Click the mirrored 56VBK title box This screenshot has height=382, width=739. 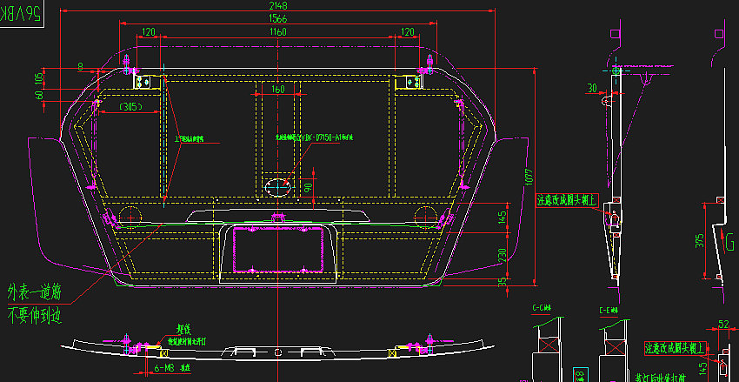click(23, 15)
